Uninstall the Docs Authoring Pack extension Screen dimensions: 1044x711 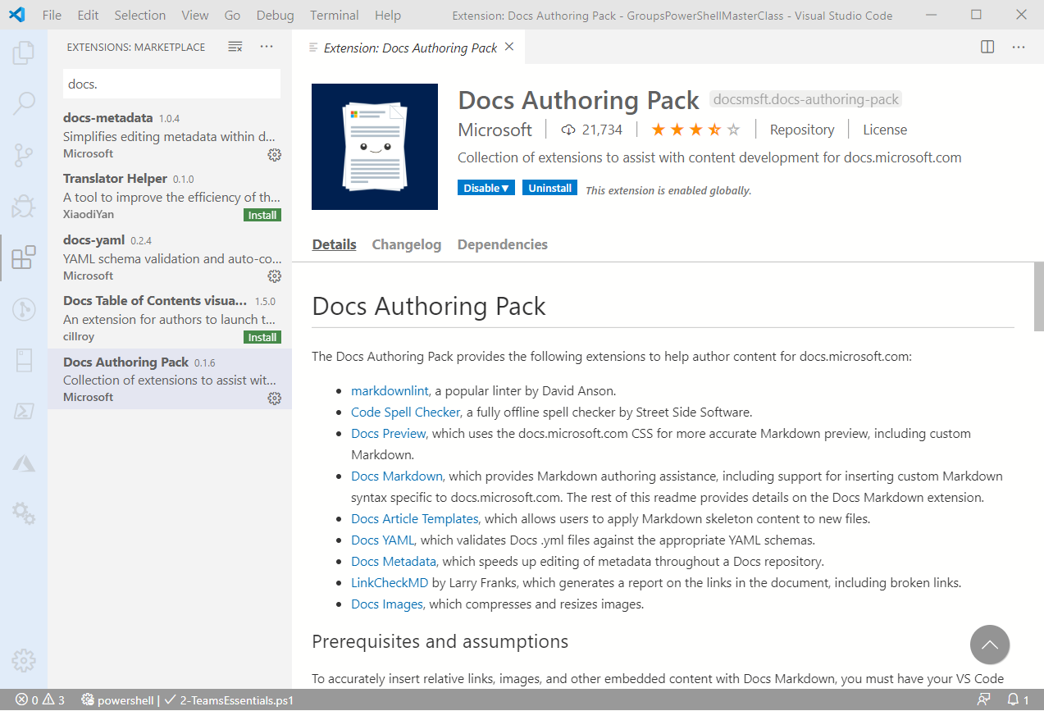pyautogui.click(x=549, y=188)
